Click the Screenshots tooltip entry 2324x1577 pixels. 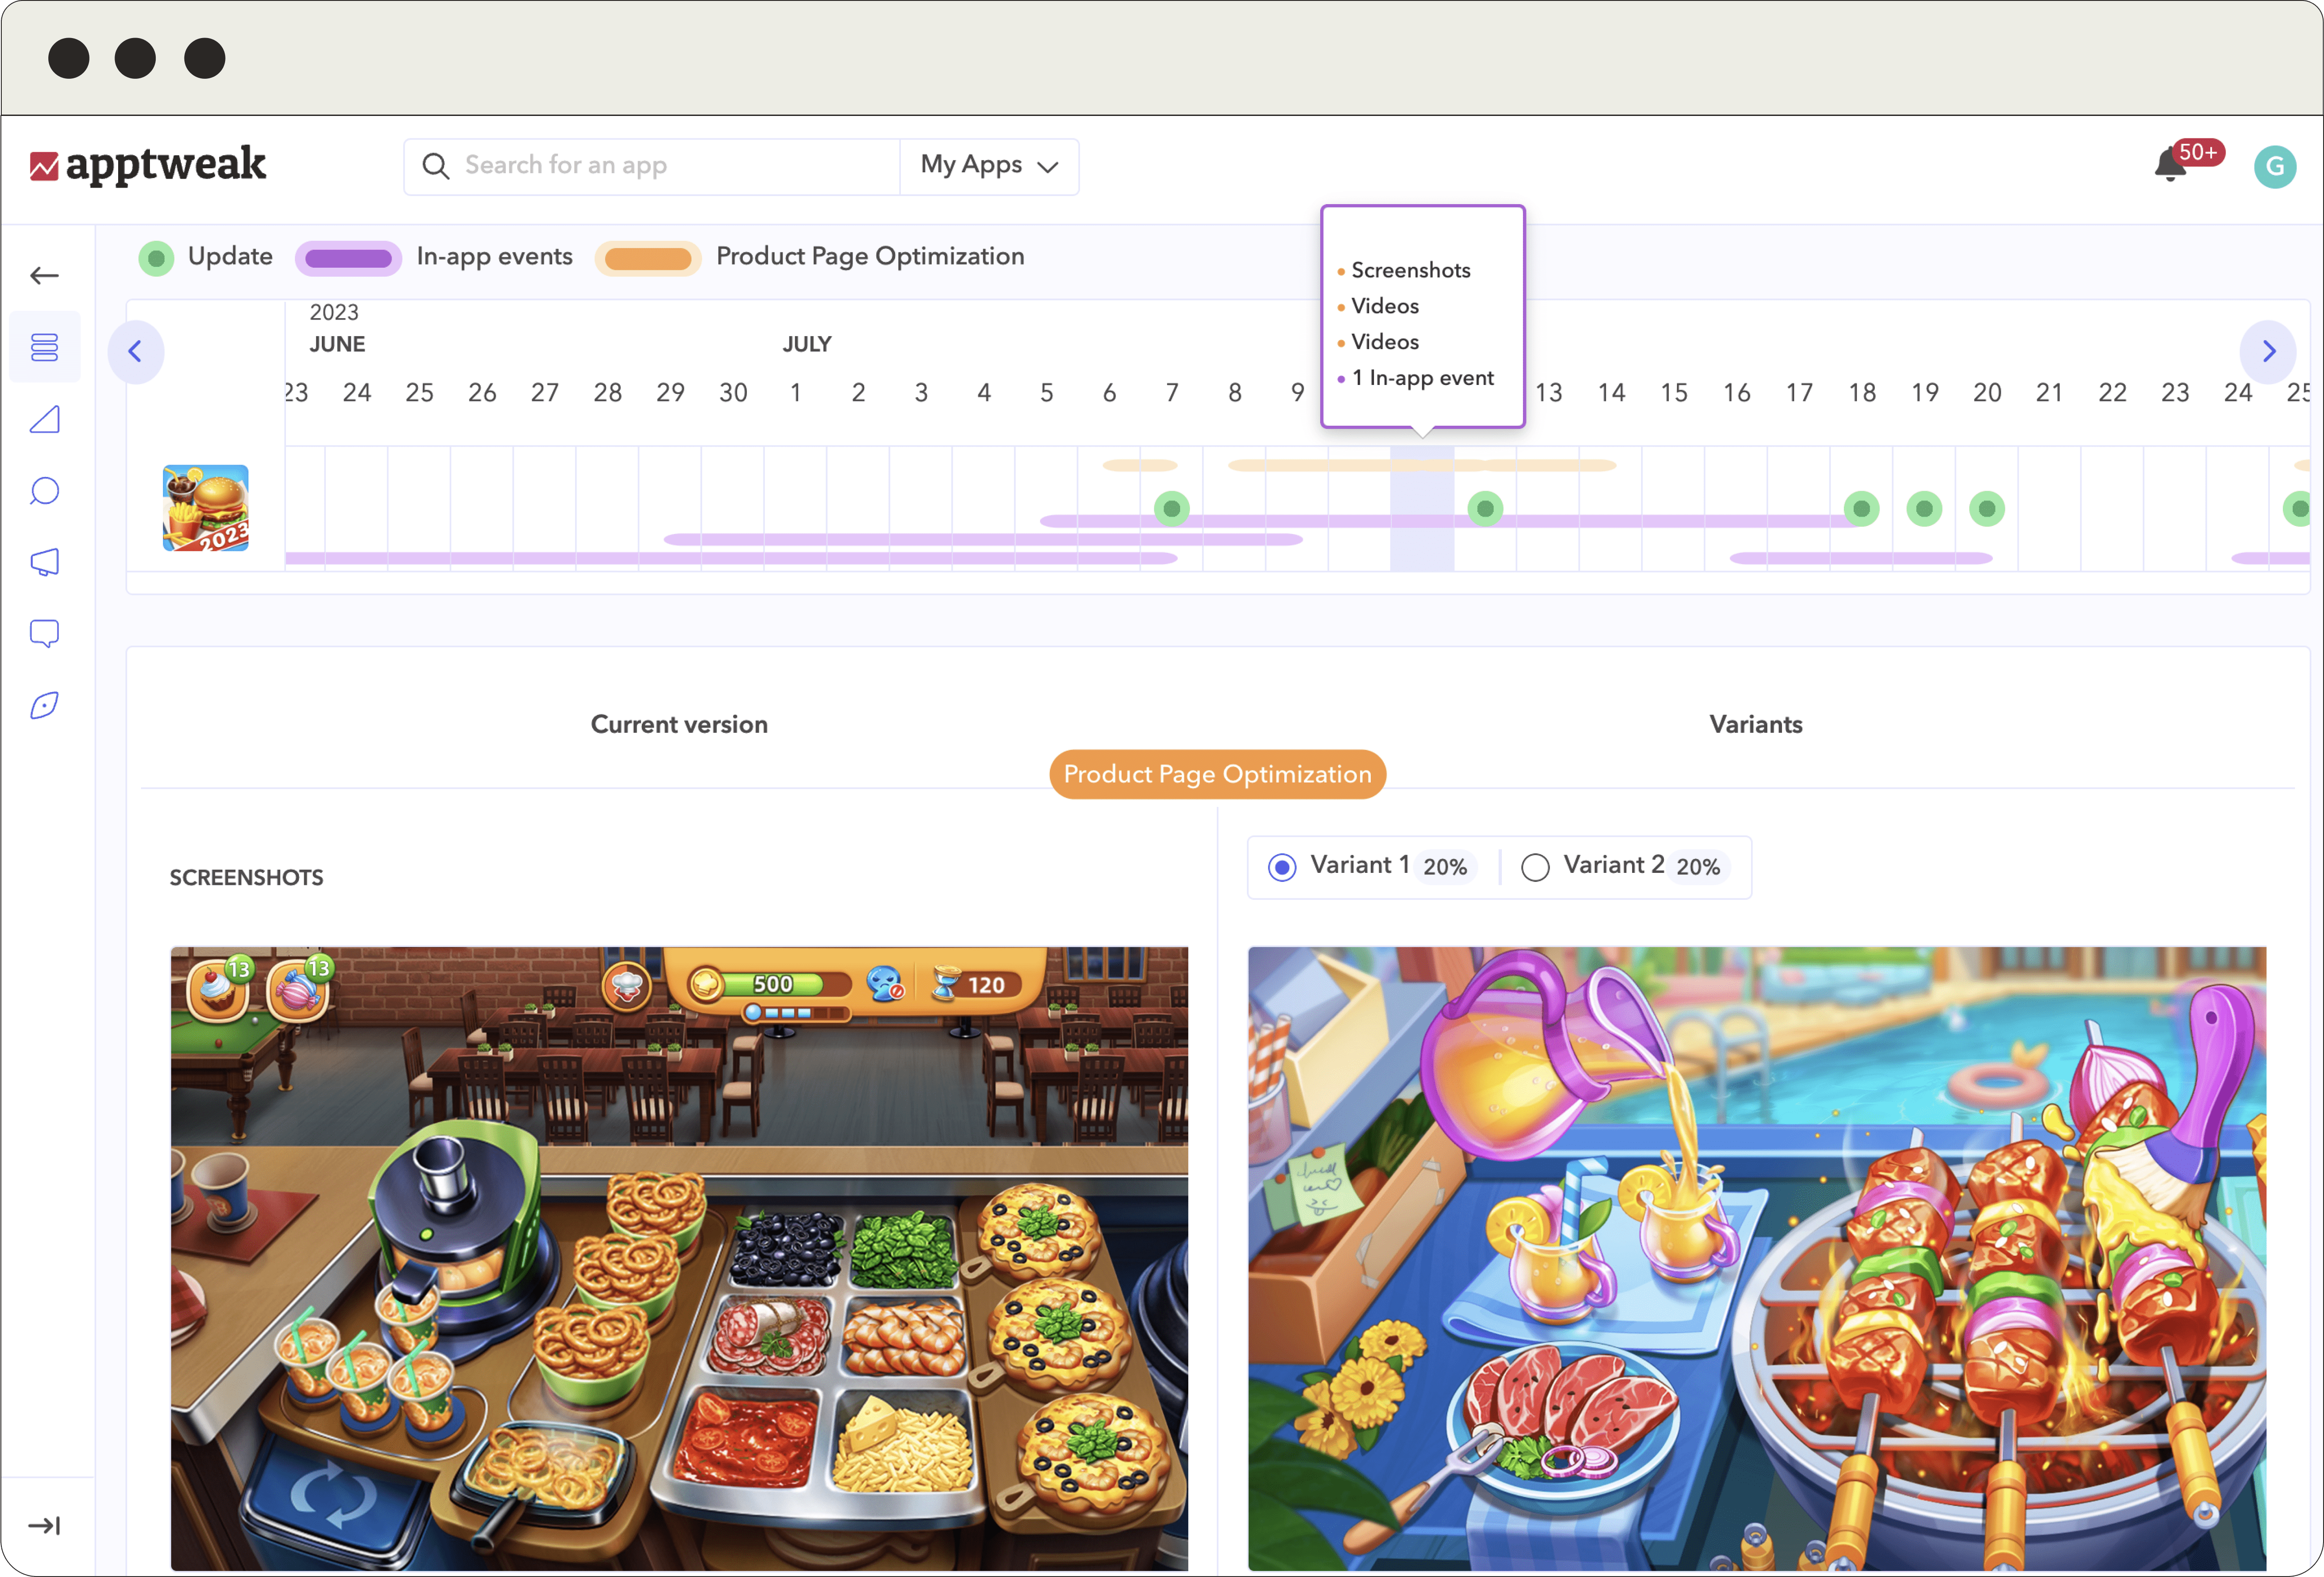click(1410, 270)
